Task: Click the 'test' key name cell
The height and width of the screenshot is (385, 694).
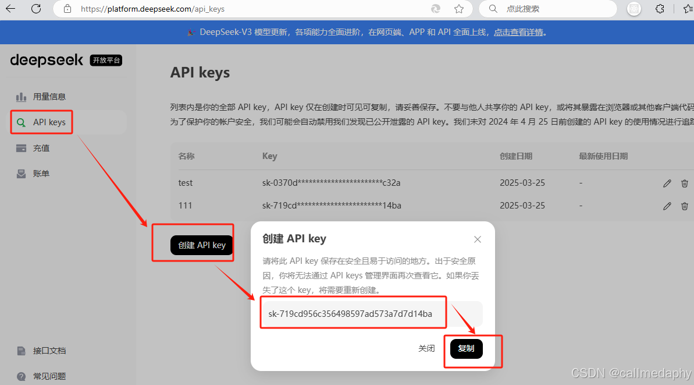Action: 186,183
